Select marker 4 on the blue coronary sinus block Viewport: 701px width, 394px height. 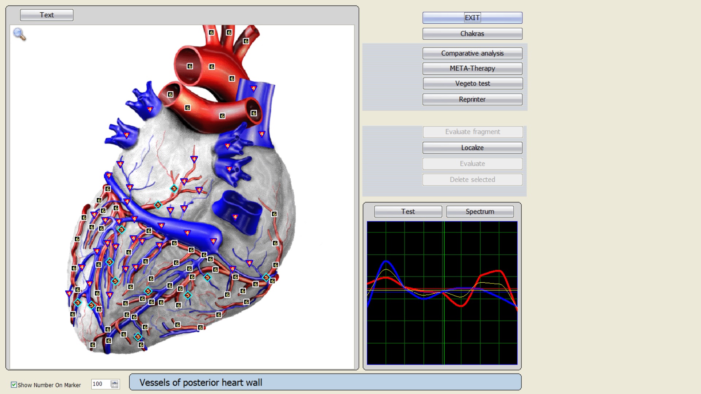[x=235, y=217]
